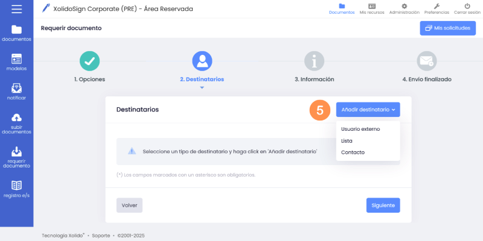
Task: Open subir documentos in the sidebar
Action: pyautogui.click(x=17, y=124)
